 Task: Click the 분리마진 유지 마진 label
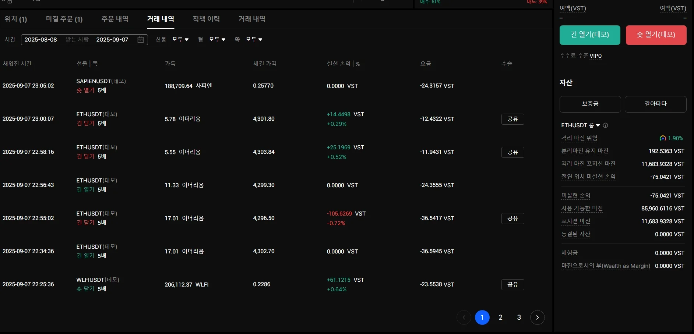(x=585, y=151)
